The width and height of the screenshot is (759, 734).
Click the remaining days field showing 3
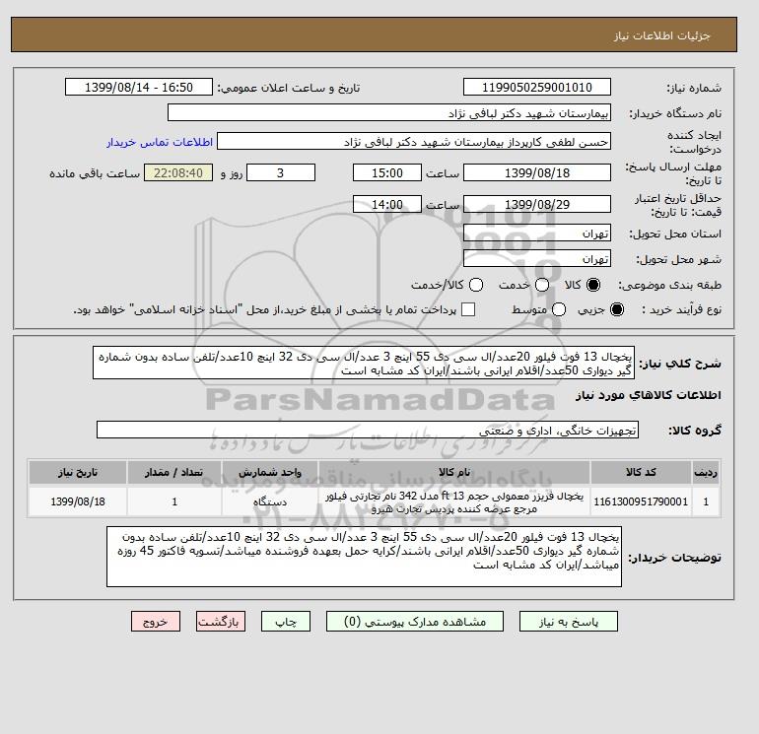281,172
